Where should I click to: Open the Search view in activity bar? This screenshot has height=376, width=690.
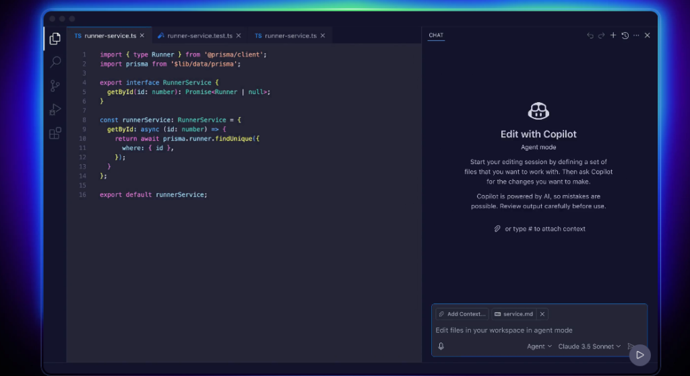55,62
